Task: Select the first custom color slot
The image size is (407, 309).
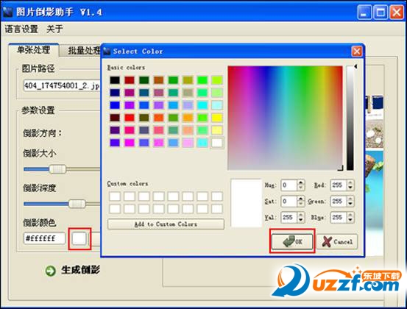Action: pos(115,196)
